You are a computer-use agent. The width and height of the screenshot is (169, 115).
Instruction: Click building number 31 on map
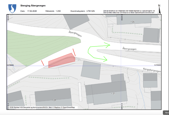(113, 93)
